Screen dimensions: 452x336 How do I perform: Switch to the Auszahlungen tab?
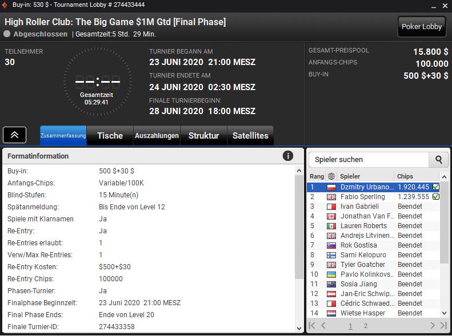[x=157, y=136]
